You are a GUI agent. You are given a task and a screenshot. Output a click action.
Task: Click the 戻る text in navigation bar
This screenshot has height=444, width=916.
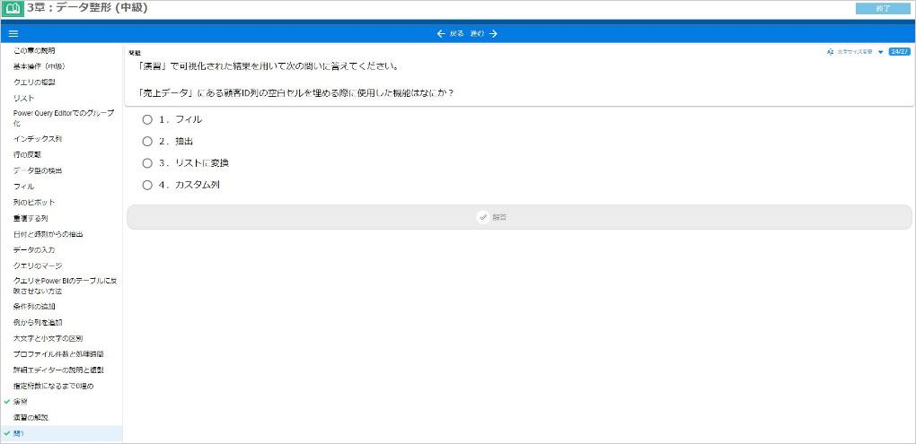(456, 34)
